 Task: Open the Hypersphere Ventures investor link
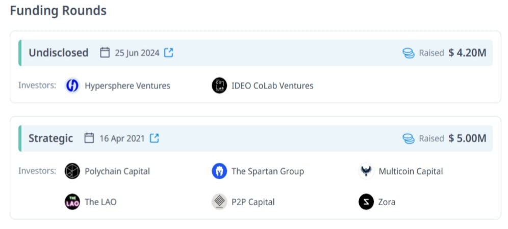(x=128, y=85)
